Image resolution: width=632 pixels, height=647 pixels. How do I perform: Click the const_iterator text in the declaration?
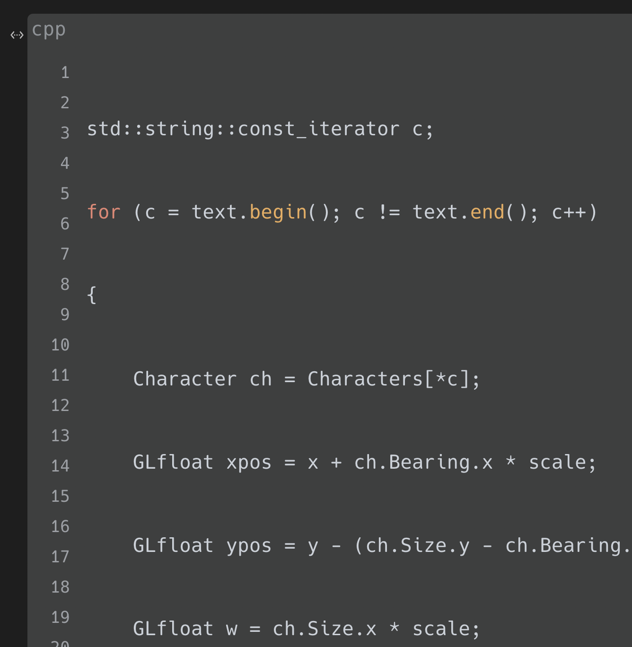click(318, 129)
